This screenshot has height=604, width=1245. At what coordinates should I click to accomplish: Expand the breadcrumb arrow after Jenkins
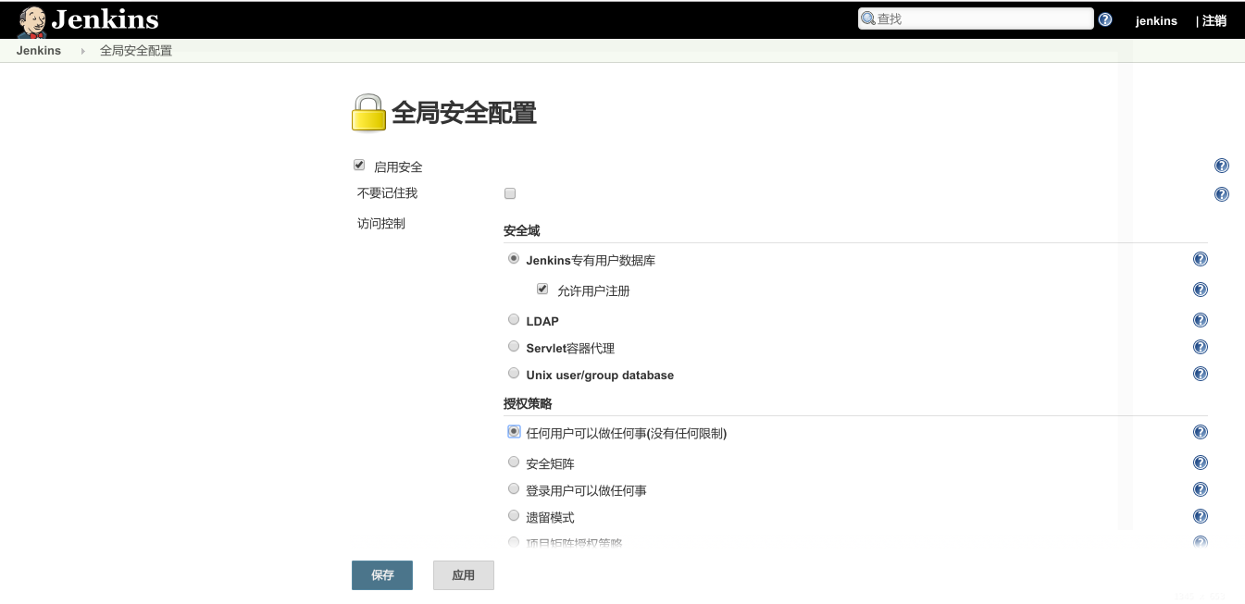82,51
